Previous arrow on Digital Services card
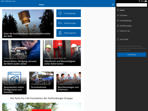This screenshot has width=148, height=111. click(x=4, y=83)
